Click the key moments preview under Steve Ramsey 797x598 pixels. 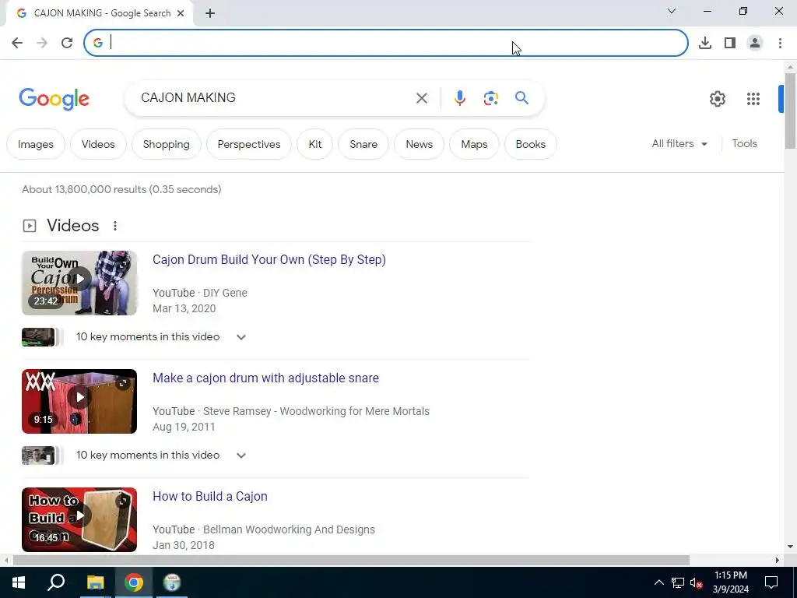click(43, 456)
